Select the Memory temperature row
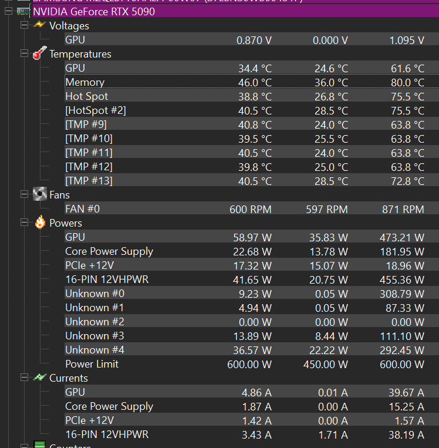The width and height of the screenshot is (439, 448). 252,82
